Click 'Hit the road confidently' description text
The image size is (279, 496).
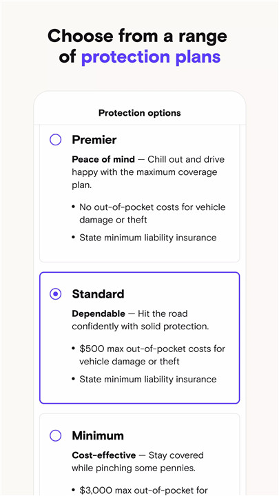point(141,320)
